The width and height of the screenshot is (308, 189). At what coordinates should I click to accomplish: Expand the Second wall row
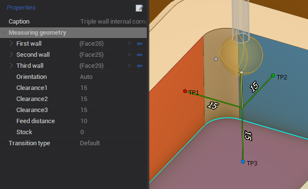[x=11, y=54]
